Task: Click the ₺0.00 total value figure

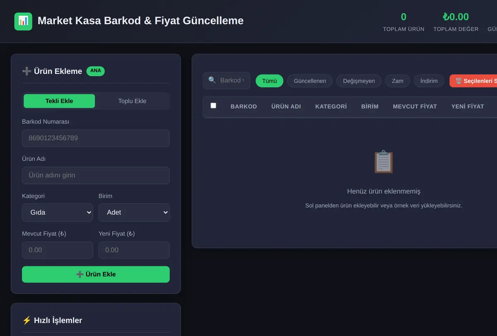Action: [x=456, y=17]
